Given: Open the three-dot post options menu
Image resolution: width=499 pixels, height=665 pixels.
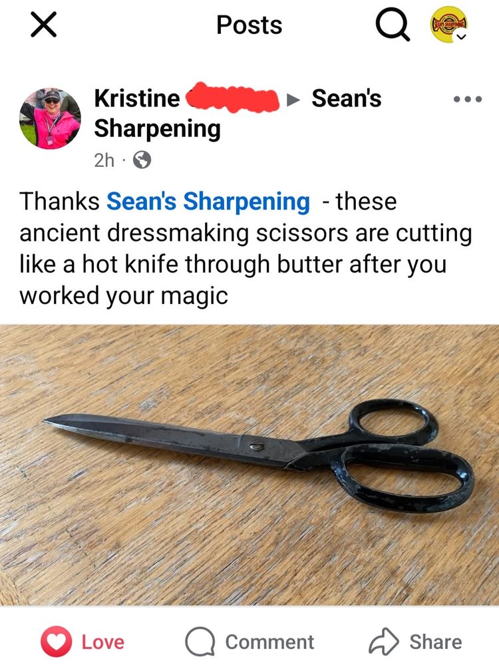Looking at the screenshot, I should point(468,99).
